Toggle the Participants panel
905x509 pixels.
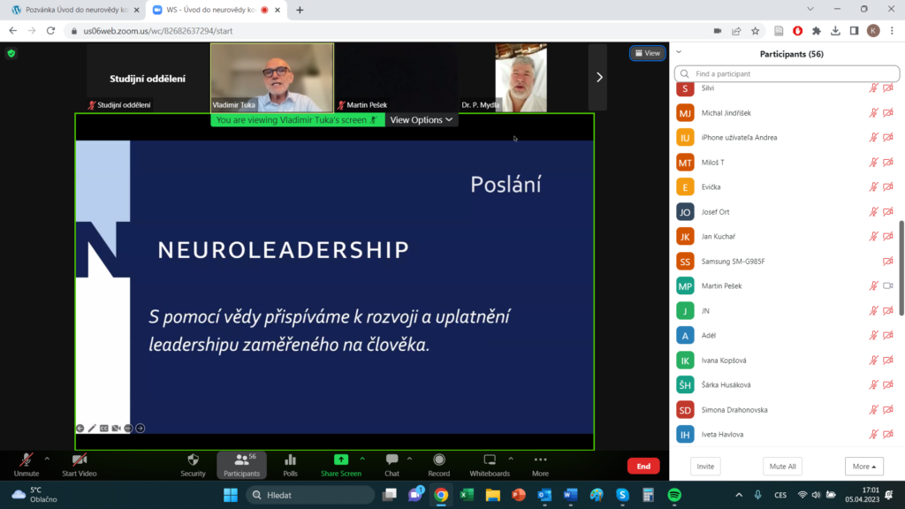242,465
